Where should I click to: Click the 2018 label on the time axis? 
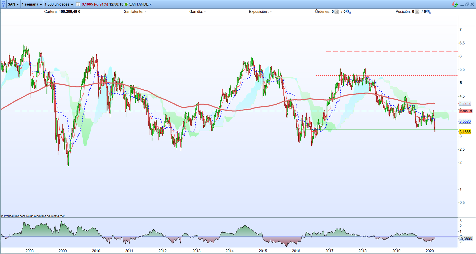click(363, 251)
